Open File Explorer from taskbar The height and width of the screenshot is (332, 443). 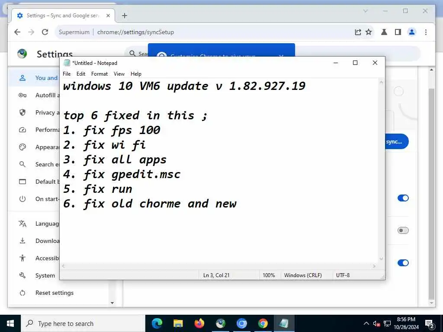pos(178,323)
